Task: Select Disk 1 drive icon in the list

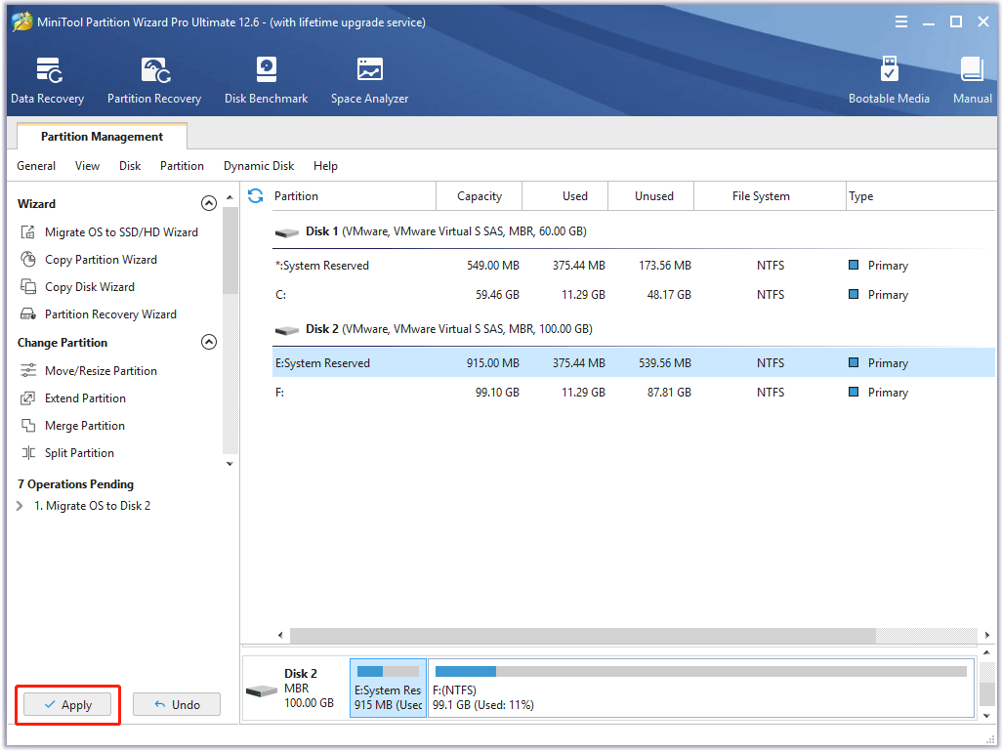Action: [287, 231]
